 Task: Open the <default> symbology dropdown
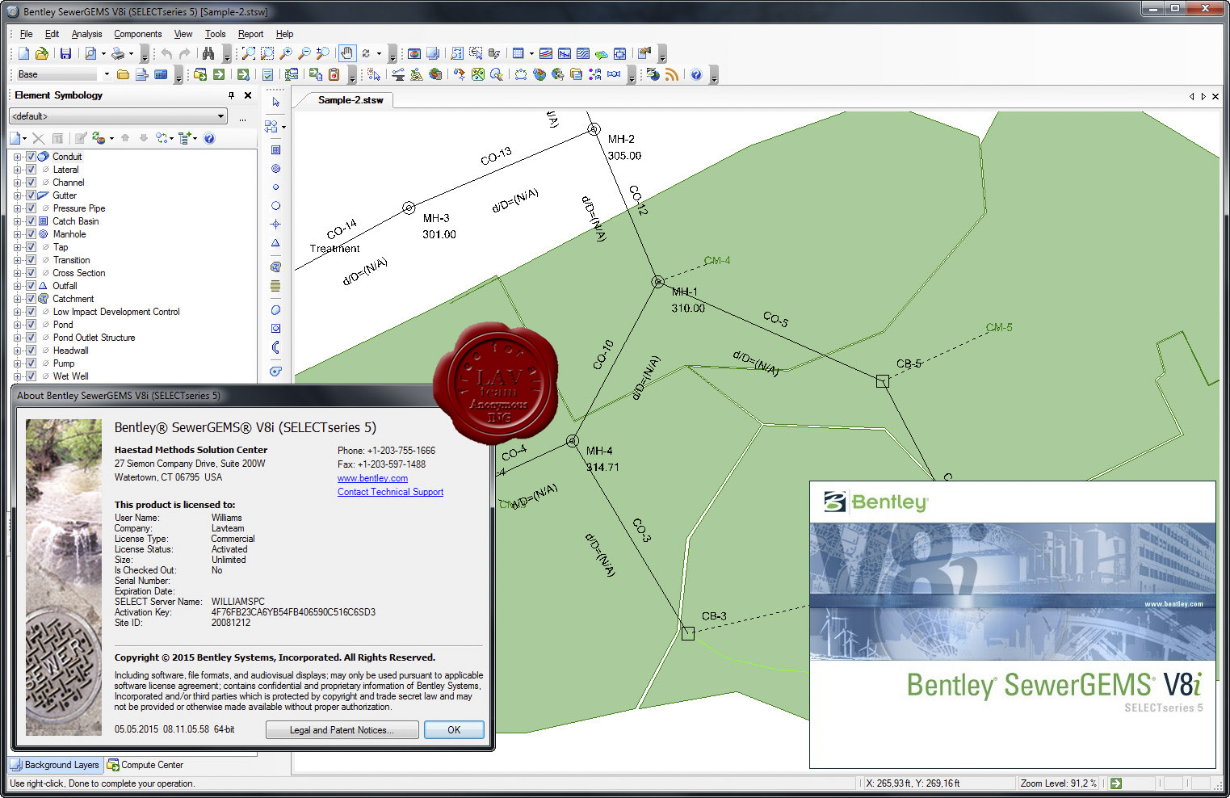tap(118, 116)
